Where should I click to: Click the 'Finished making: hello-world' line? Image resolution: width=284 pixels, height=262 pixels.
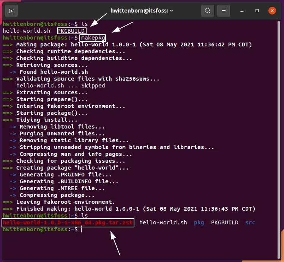click(x=136, y=209)
